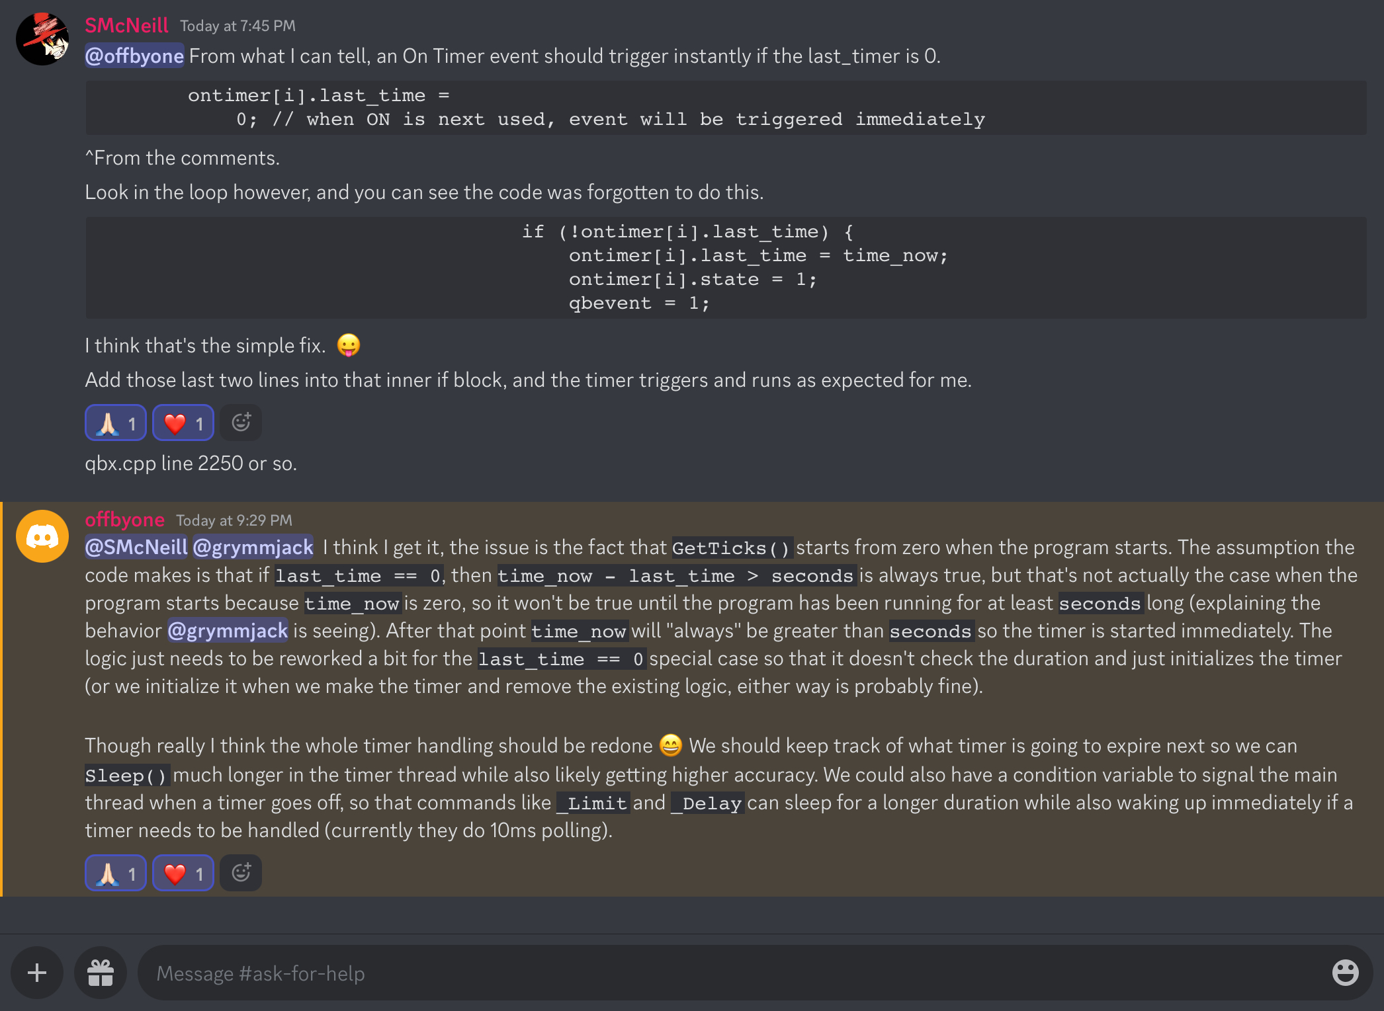This screenshot has width=1384, height=1011.
Task: Click SMcNeill's profile avatar
Action: tap(41, 38)
